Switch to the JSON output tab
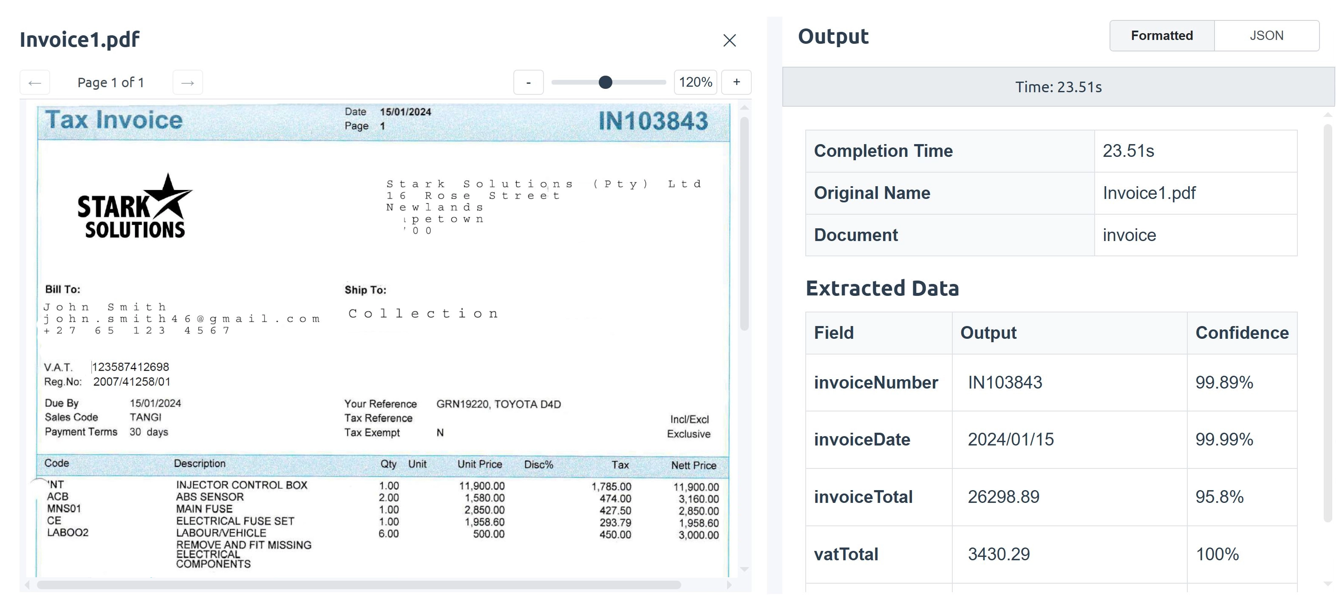The image size is (1342, 610). pos(1266,35)
